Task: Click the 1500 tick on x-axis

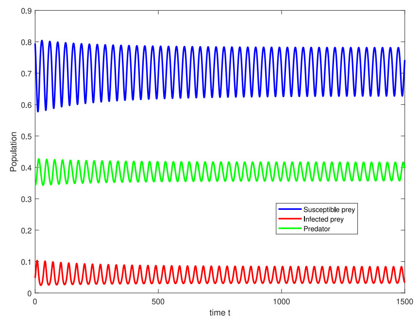Action: pyautogui.click(x=404, y=301)
